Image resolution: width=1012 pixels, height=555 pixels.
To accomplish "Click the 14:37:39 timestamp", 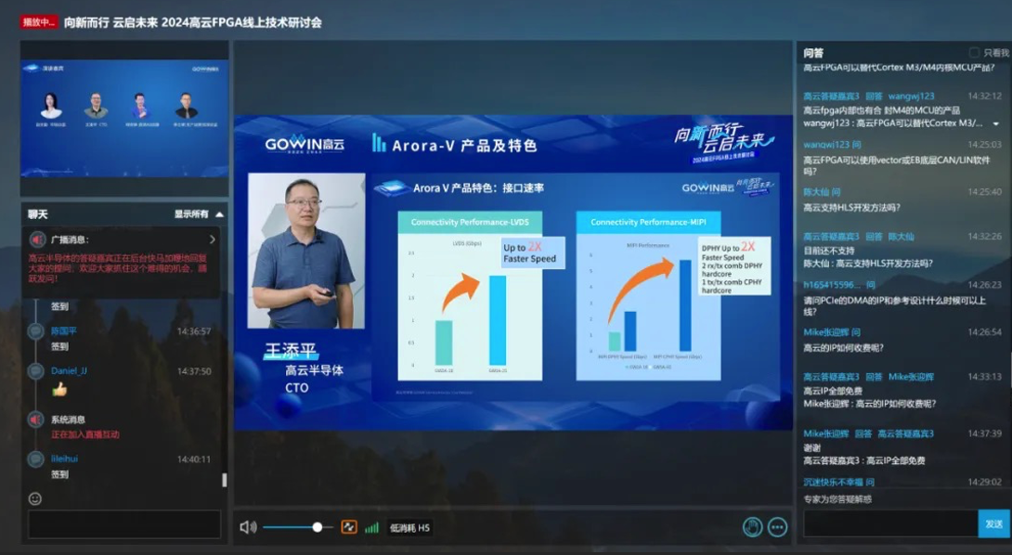I will [984, 433].
